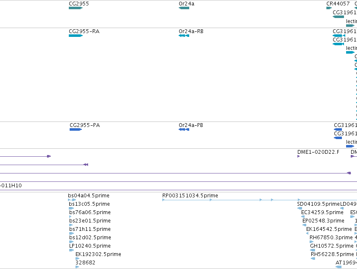Click the RH56228.5prime EST label

[x=332, y=254]
